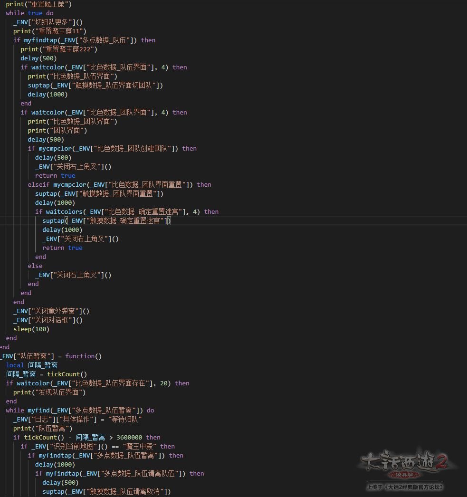This screenshot has width=467, height=497.
Task: Click the suptap 触摸数据_队伍界面切团队 line
Action: pos(95,86)
